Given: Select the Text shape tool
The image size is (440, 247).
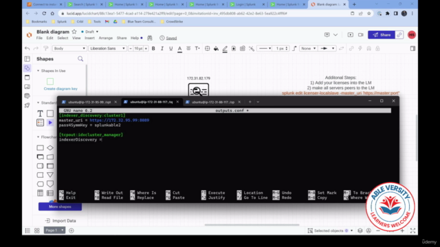Looking at the screenshot, I should tap(40, 113).
